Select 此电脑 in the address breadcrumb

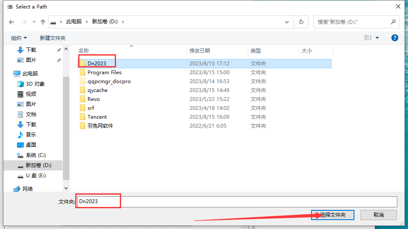coord(74,22)
